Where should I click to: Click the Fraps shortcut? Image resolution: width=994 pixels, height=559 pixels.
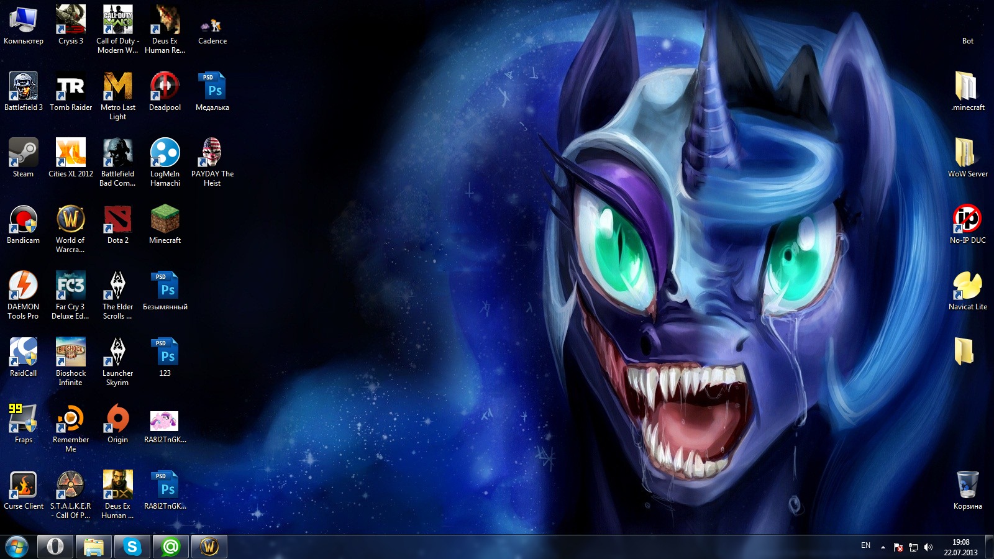click(24, 425)
